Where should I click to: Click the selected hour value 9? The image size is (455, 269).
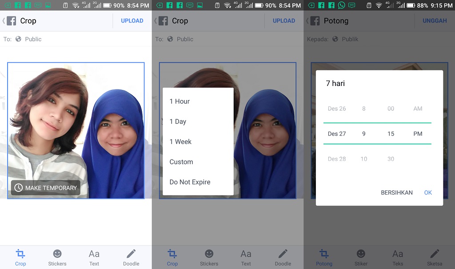click(x=363, y=134)
